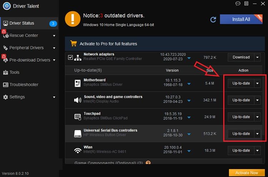Click the Pre-download Drivers cloud icon
This screenshot has height=177, width=268.
[x=5, y=60]
